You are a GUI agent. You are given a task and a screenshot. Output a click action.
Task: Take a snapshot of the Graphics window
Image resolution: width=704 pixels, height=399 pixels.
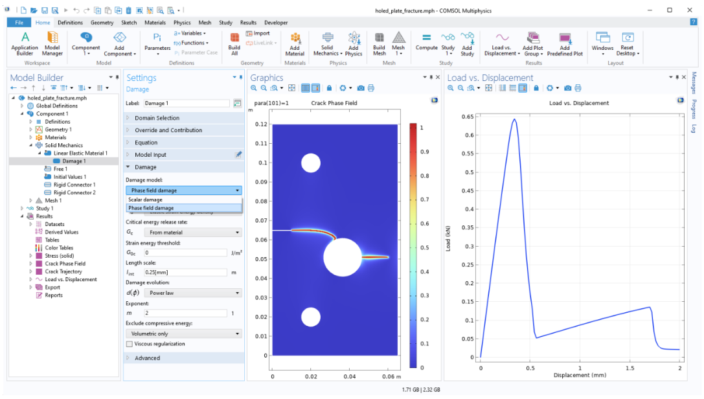(x=361, y=89)
